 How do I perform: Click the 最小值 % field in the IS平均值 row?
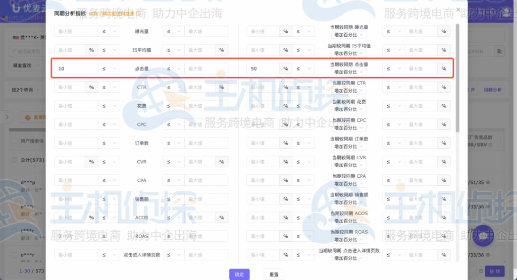(70, 50)
